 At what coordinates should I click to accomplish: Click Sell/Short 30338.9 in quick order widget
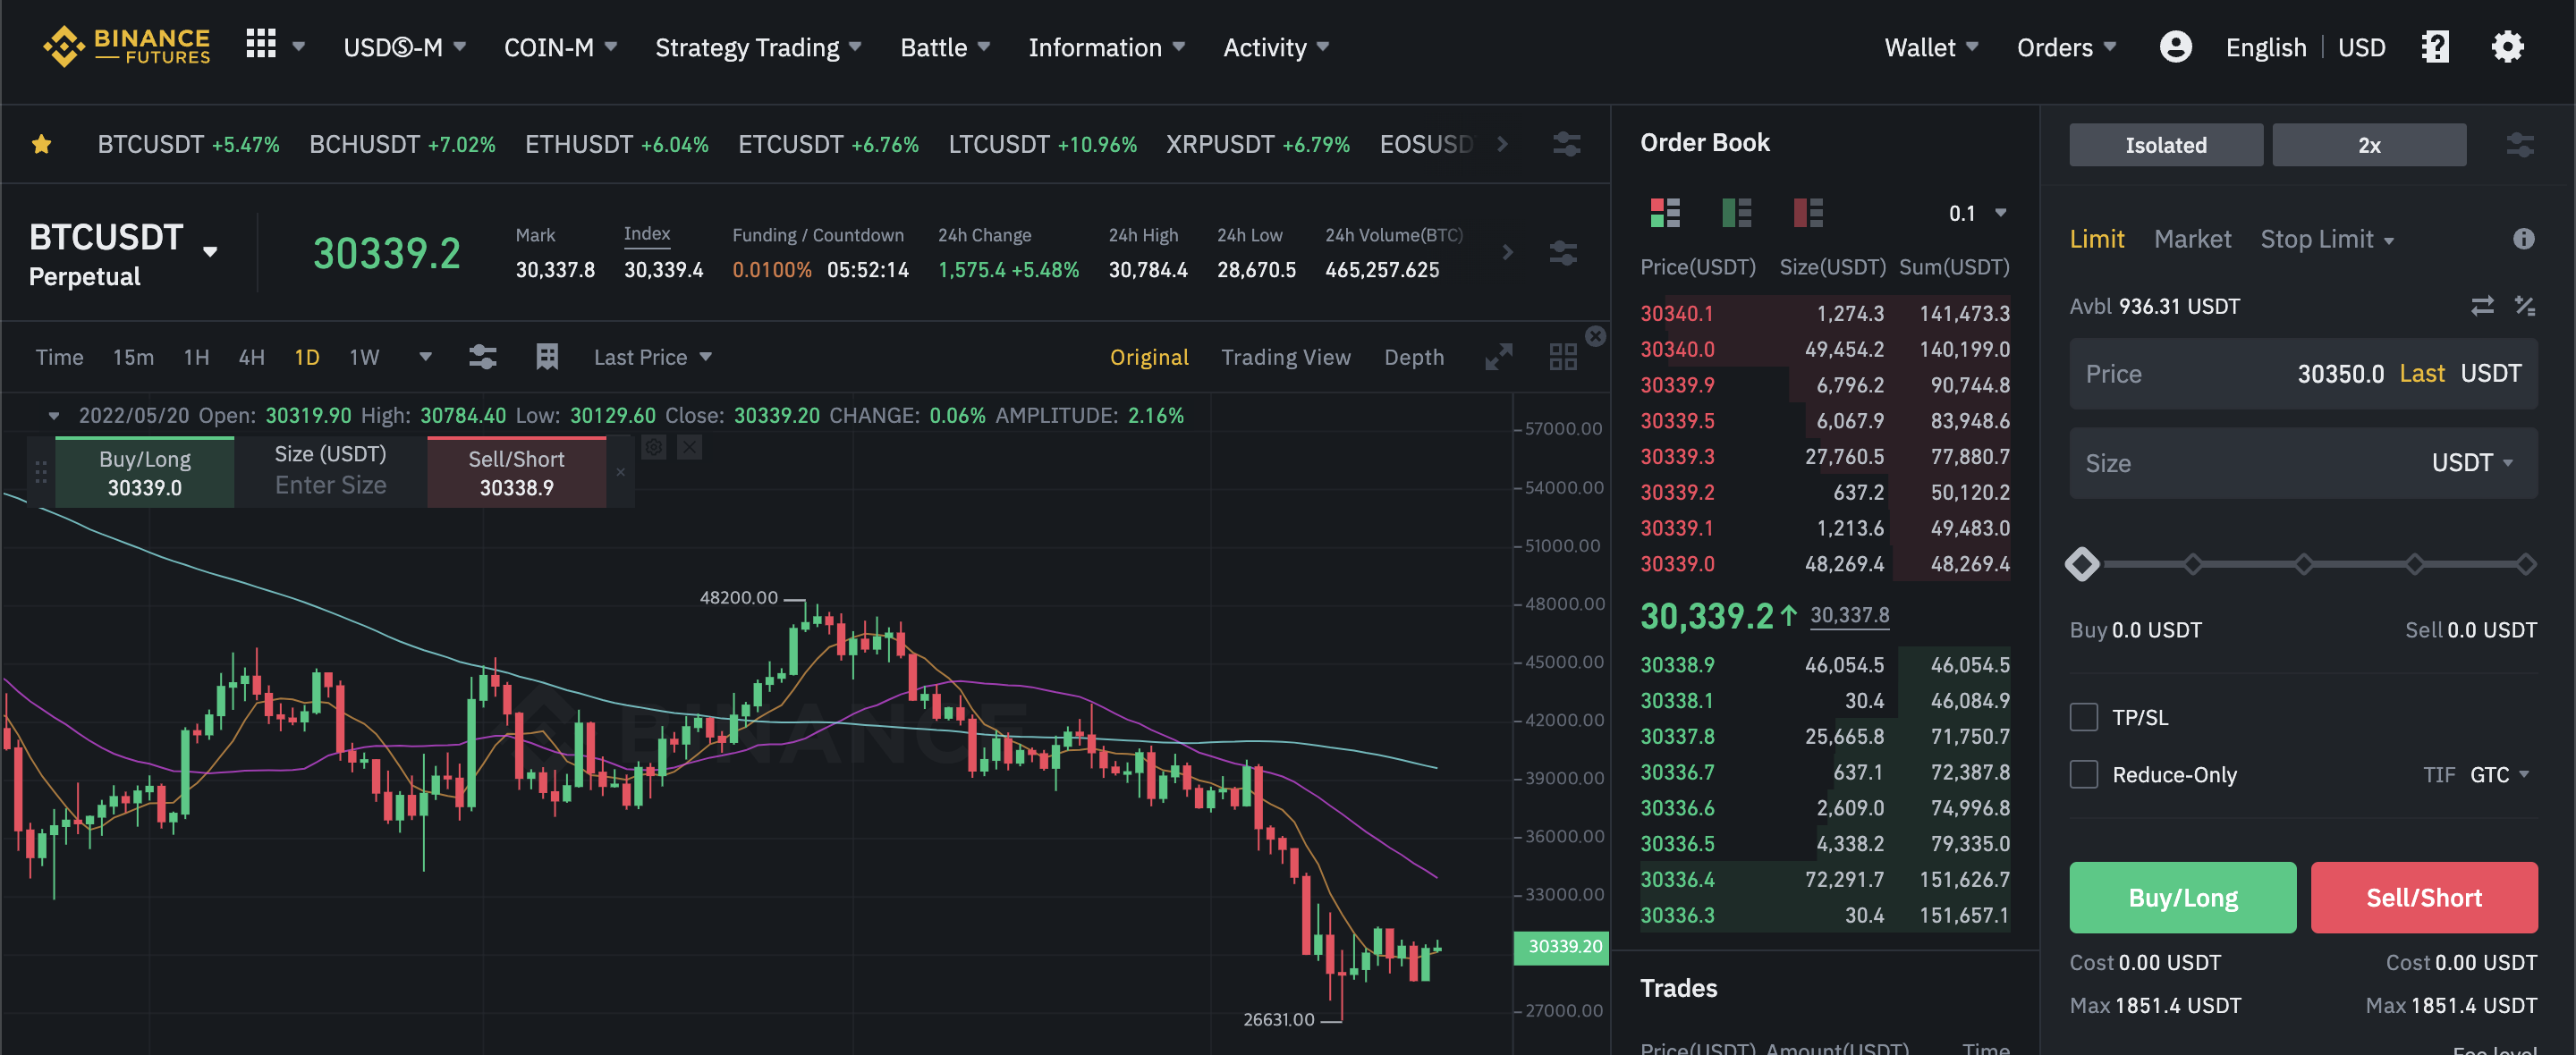click(x=516, y=472)
